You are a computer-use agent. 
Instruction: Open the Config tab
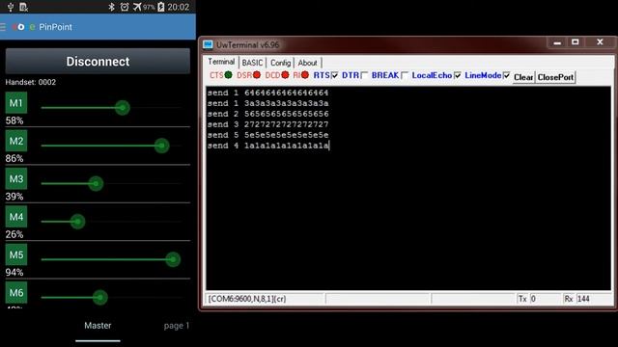pos(281,63)
